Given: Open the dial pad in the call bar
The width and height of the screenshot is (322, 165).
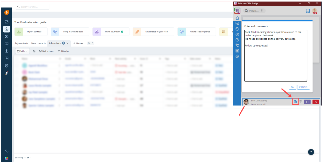Looking at the screenshot, I should coord(300,102).
